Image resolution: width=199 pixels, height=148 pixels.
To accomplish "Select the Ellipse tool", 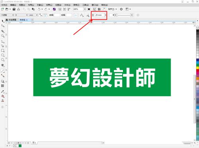I will [x=3, y=55].
